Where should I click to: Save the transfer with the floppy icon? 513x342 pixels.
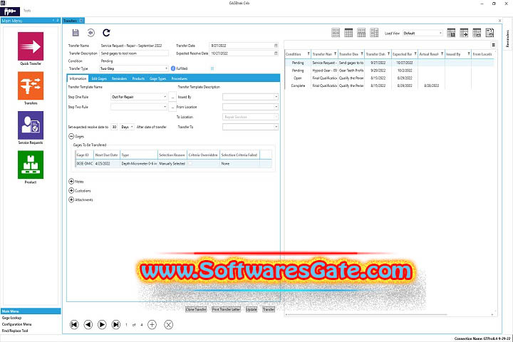tap(76, 33)
